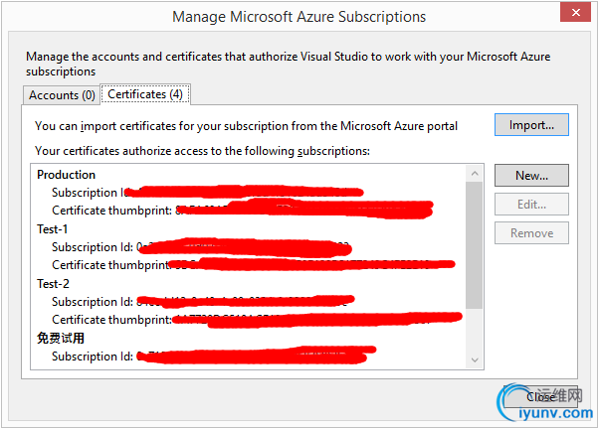Click the Close button at bottom

(x=540, y=397)
